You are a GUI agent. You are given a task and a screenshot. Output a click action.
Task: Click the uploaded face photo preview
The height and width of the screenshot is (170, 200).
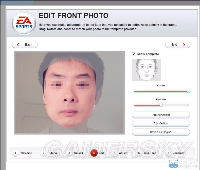pos(69,93)
